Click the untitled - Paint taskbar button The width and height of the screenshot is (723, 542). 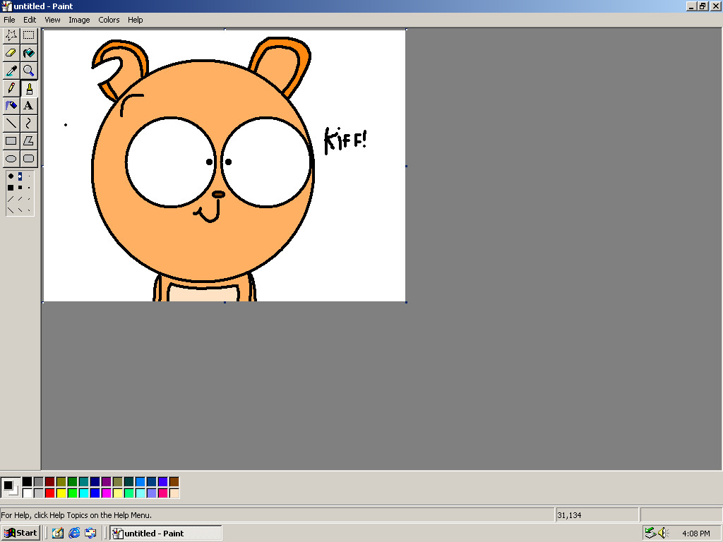(x=166, y=534)
